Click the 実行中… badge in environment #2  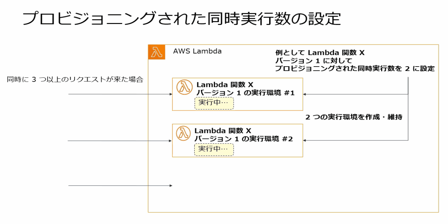point(214,149)
